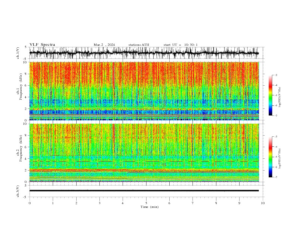Click the time axis tick label '3'
Image resolution: width=296 pixels, height=228 pixels.
[99, 203]
